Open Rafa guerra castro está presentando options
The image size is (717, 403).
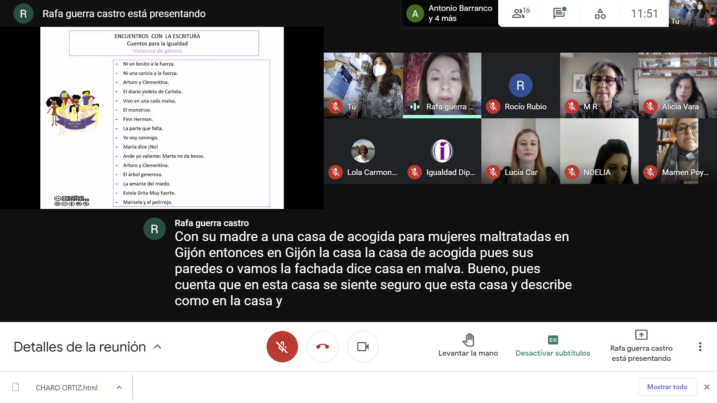click(641, 346)
